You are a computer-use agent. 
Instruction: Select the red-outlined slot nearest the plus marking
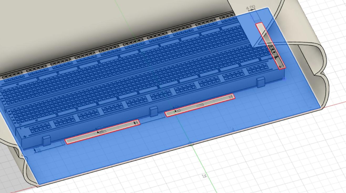(x=102, y=132)
